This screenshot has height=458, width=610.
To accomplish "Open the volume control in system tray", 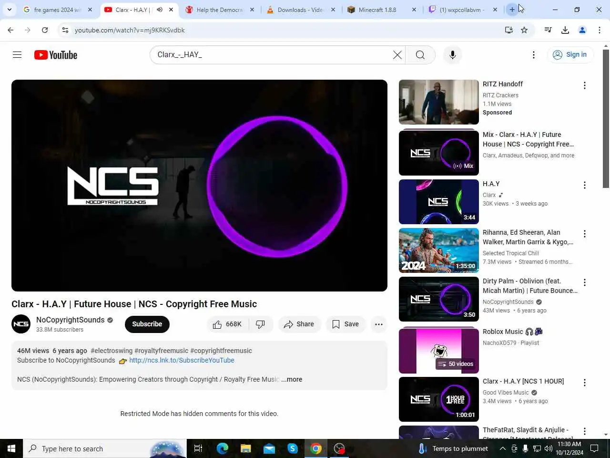I will coord(548,448).
